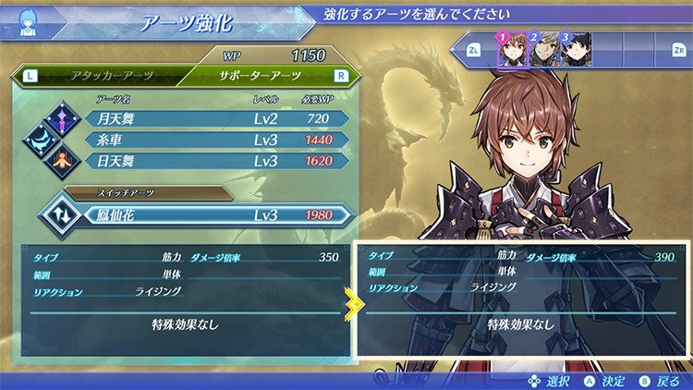Click the B 戻る back button
693x390 pixels.
pyautogui.click(x=660, y=382)
